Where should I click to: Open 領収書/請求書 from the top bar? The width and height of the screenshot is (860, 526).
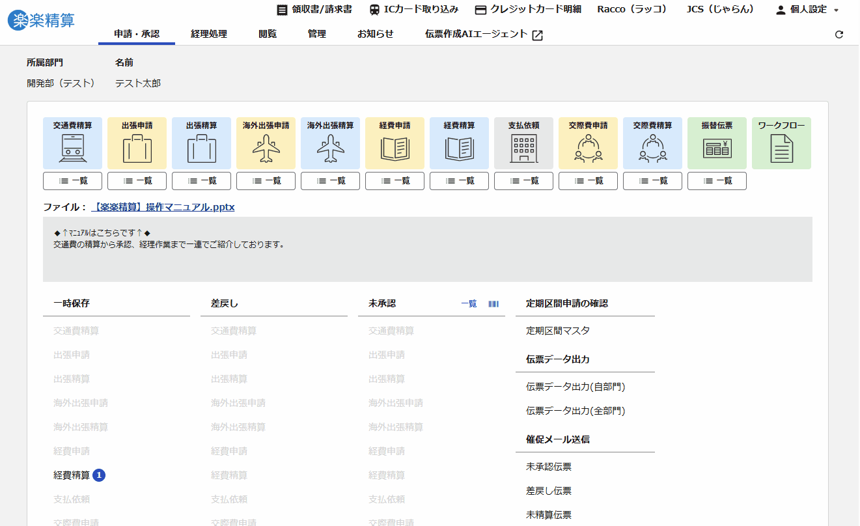coord(314,10)
